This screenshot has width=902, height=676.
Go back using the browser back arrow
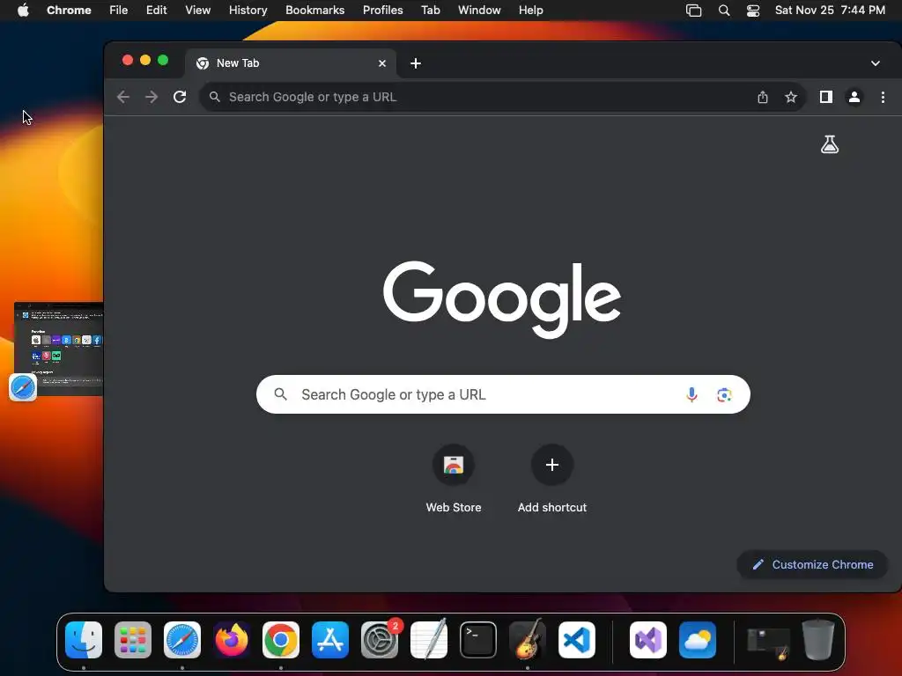click(123, 97)
